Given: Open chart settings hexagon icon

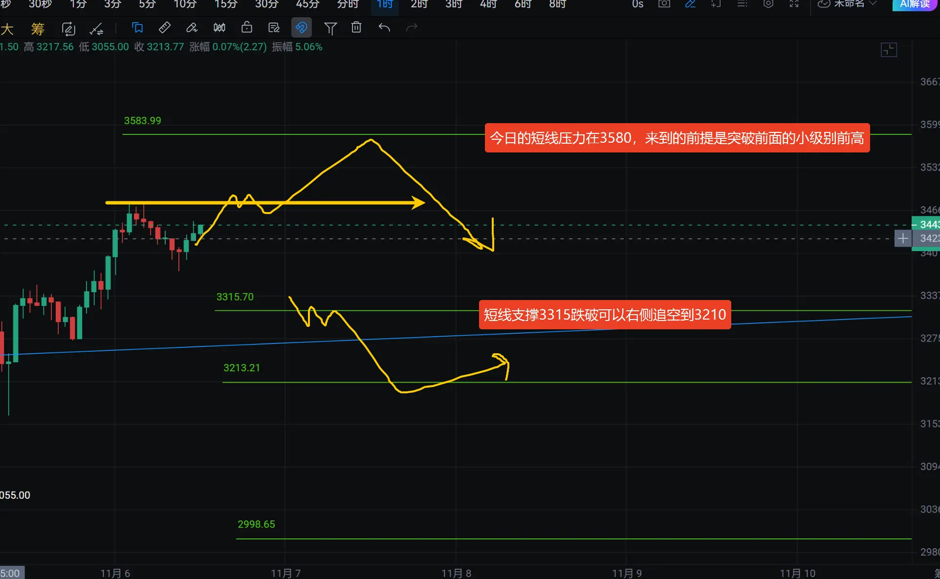Looking at the screenshot, I should click(x=768, y=4).
